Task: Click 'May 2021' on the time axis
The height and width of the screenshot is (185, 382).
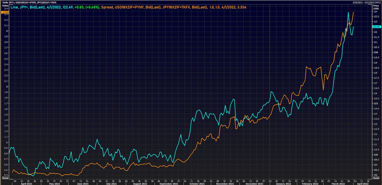Action: pyautogui.click(x=55, y=183)
